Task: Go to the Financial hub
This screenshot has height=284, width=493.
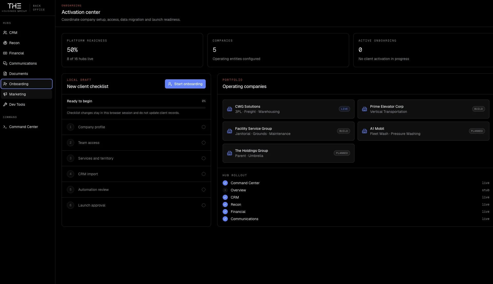Action: click(x=27, y=53)
